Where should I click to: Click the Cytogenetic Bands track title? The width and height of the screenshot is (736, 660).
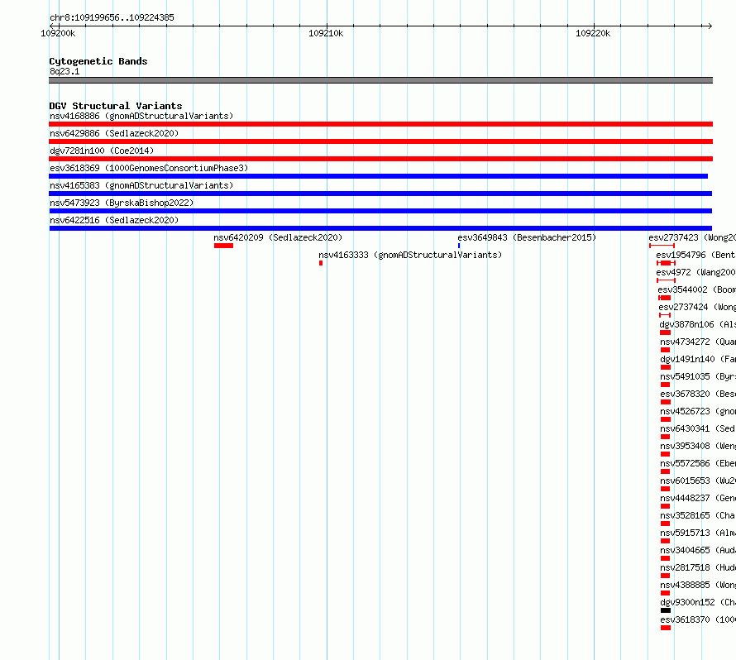(98, 61)
